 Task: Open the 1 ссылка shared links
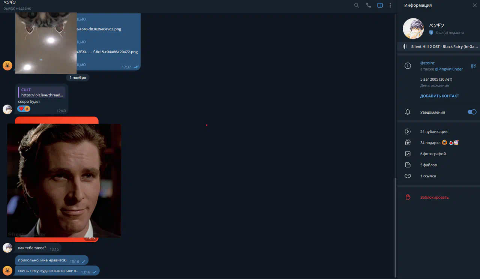428,176
